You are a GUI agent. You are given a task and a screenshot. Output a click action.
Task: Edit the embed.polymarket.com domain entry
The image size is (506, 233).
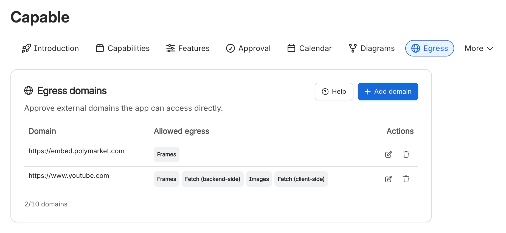[x=388, y=154]
